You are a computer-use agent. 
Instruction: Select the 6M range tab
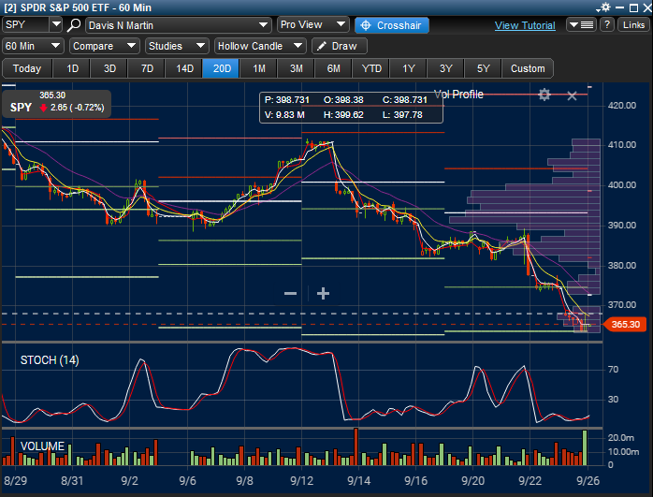point(334,68)
